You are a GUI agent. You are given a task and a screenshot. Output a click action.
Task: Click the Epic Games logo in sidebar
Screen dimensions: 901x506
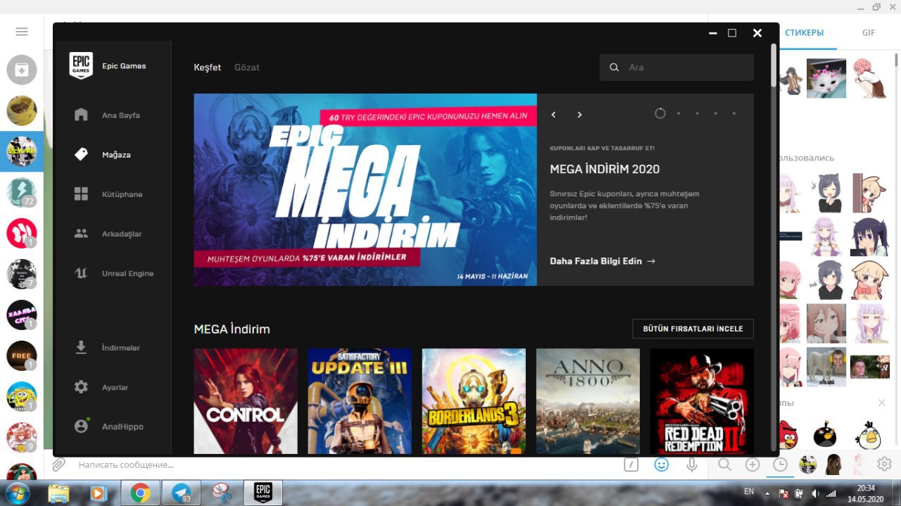coord(81,65)
